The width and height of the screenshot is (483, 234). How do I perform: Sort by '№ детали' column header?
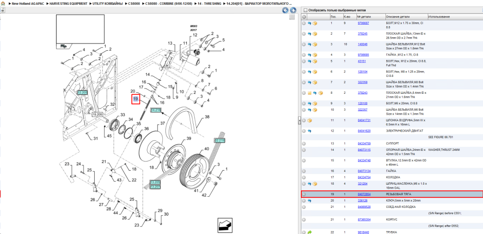pos(370,16)
